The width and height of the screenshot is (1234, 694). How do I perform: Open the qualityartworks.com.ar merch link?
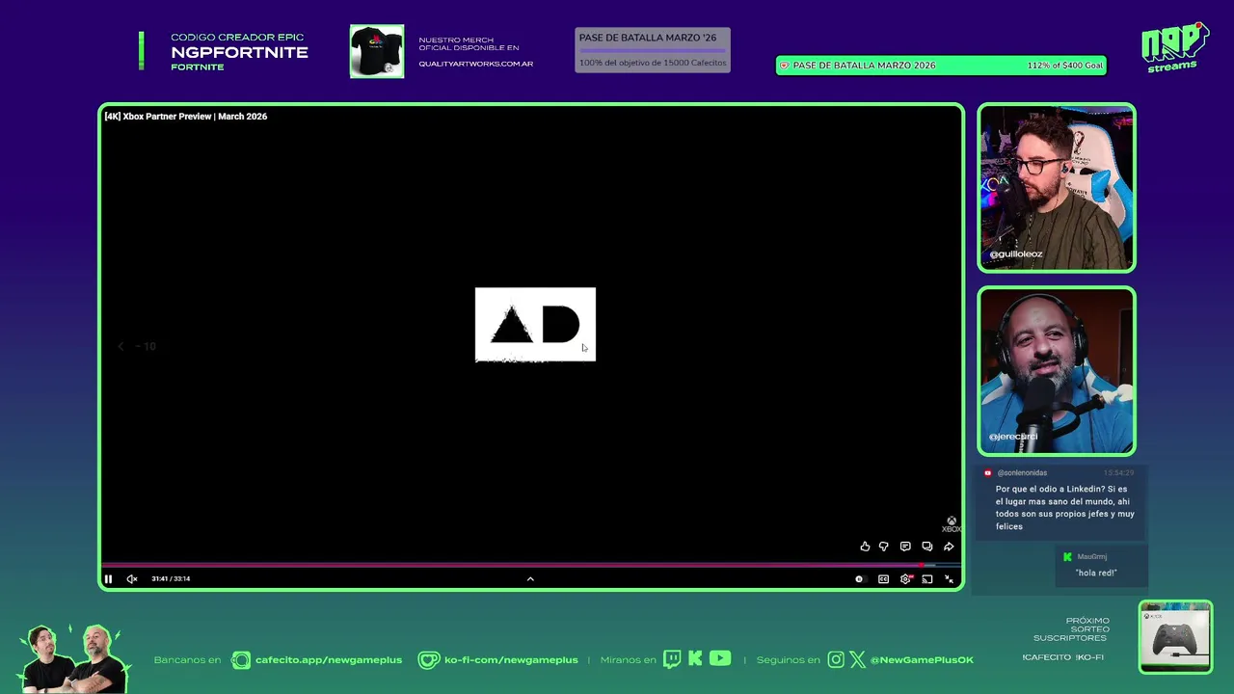(x=476, y=64)
